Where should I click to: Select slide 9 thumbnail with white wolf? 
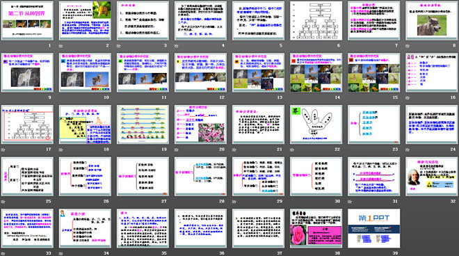pyautogui.click(x=28, y=72)
